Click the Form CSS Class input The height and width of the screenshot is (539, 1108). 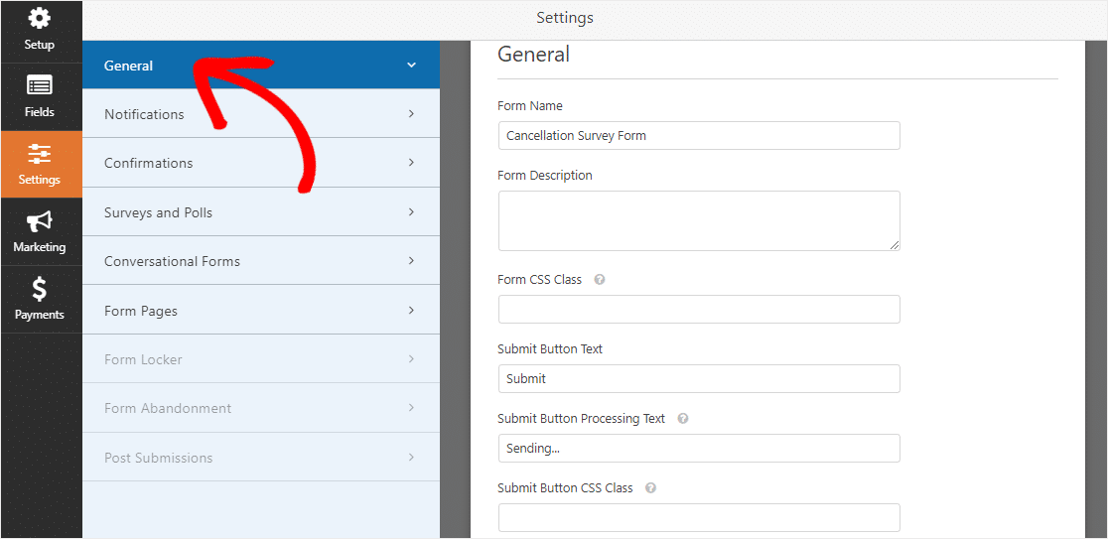[699, 310]
